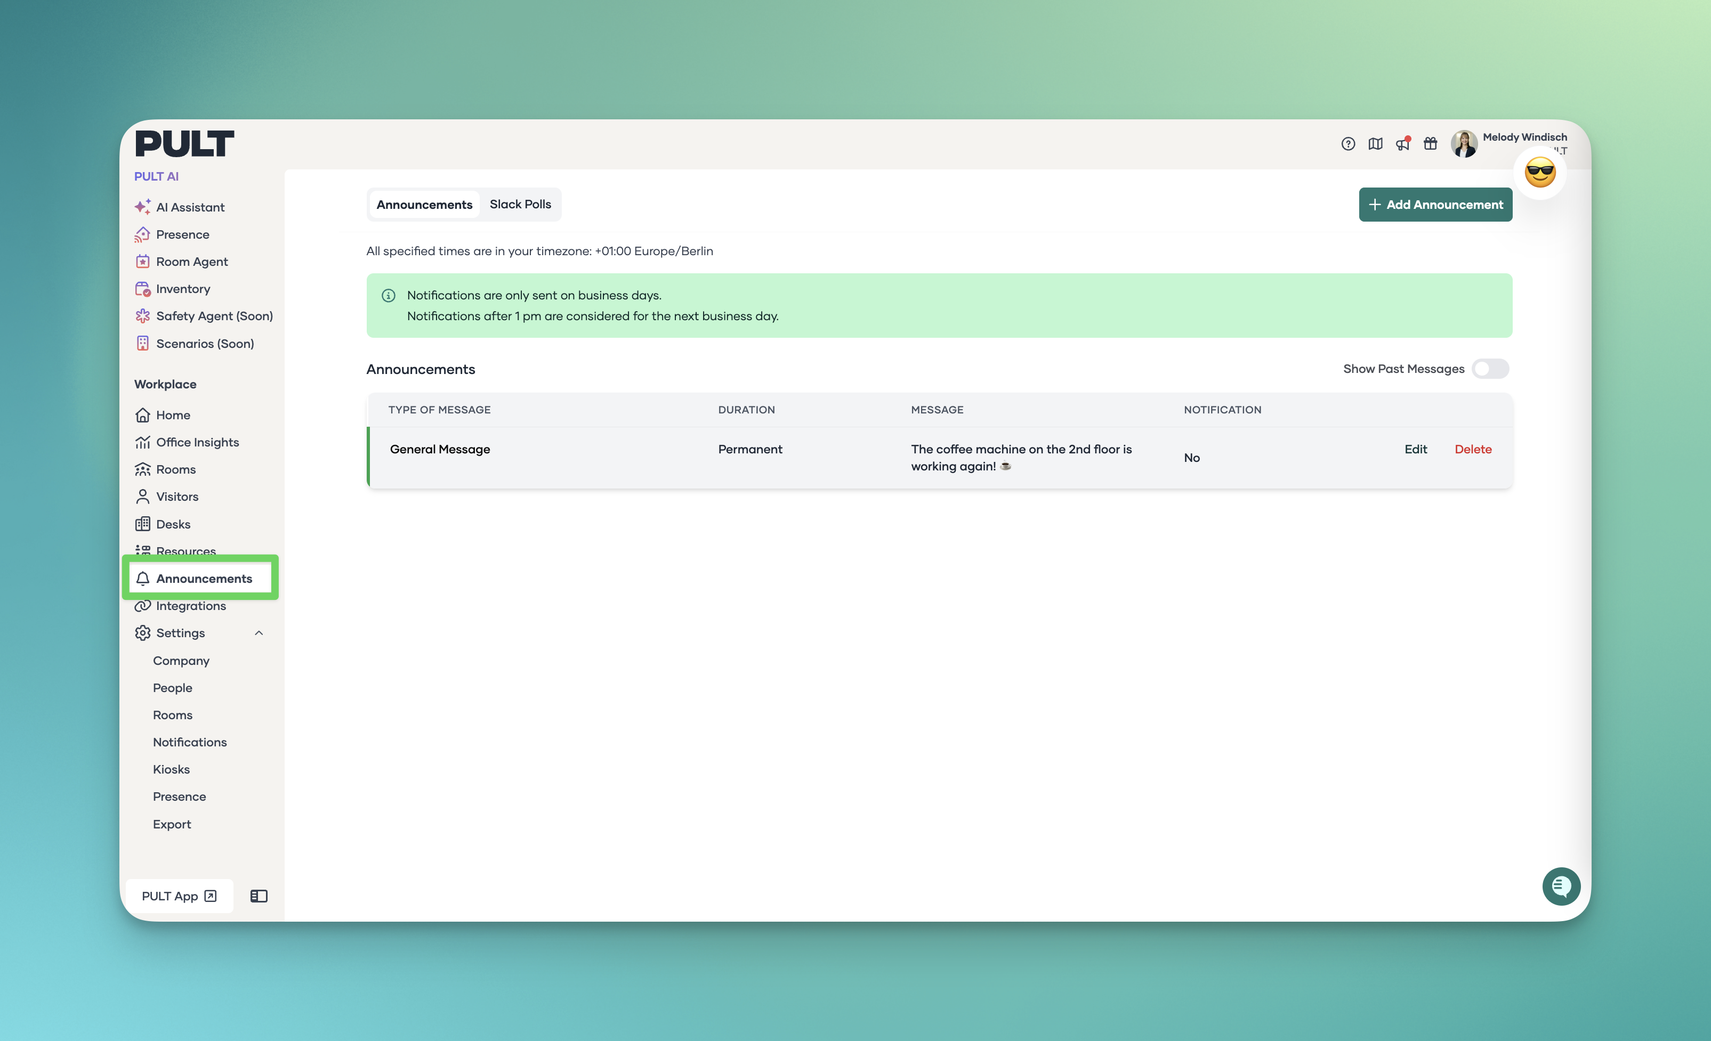Open Notifications under Settings
This screenshot has height=1041, width=1711.
point(190,742)
